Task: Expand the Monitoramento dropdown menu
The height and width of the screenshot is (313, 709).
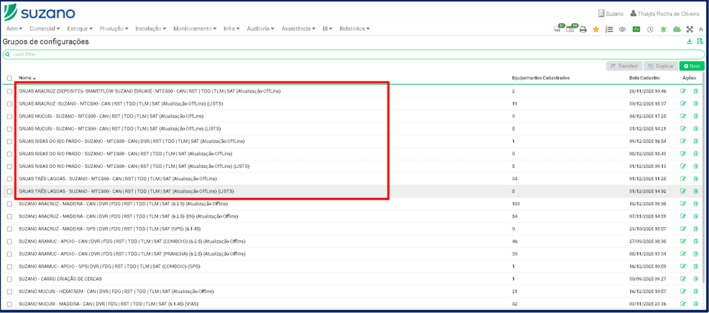Action: point(194,28)
